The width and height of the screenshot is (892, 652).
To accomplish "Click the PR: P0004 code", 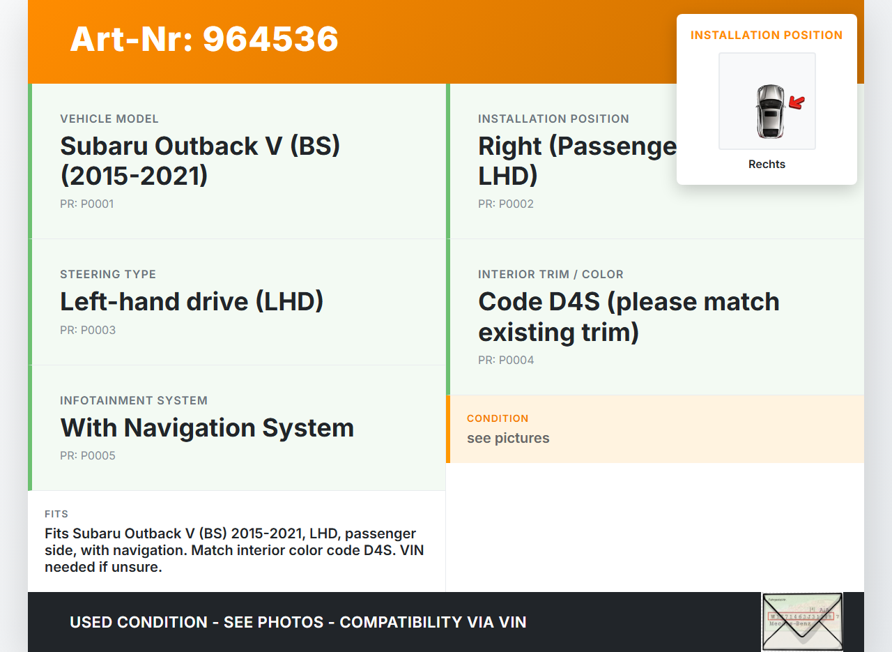I will point(506,361).
